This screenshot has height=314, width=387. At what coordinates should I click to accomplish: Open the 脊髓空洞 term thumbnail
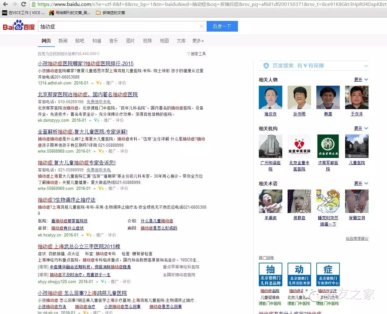(x=357, y=201)
